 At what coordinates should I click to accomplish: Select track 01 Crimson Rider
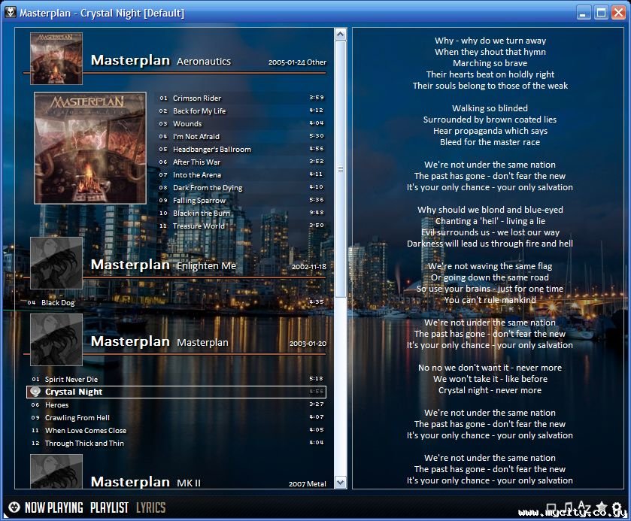pos(241,98)
